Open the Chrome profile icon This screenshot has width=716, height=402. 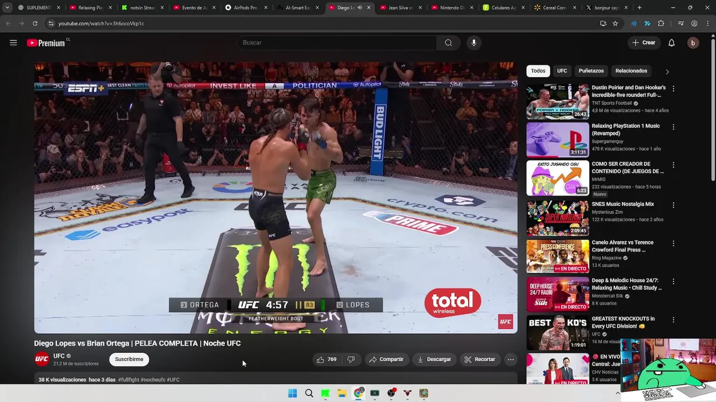694,23
